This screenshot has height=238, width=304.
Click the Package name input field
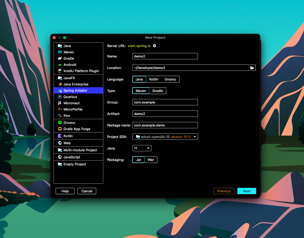pyautogui.click(x=165, y=125)
